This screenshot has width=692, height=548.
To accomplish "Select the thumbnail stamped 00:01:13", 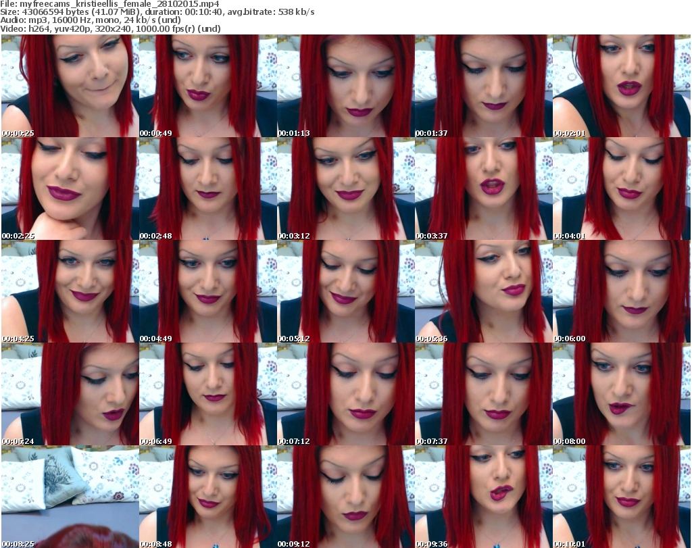I will click(x=345, y=86).
